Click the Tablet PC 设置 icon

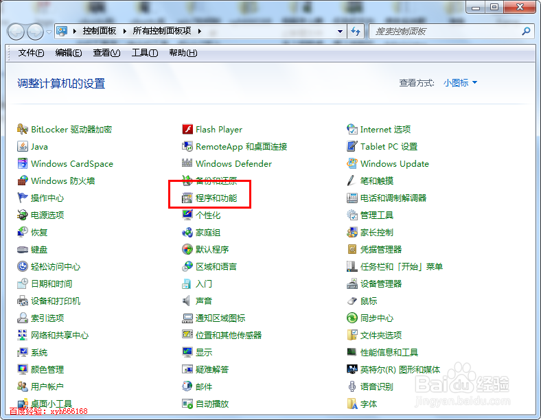pyautogui.click(x=352, y=147)
